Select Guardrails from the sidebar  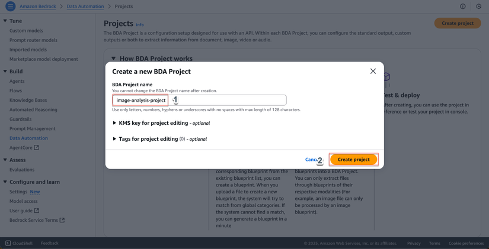pyautogui.click(x=20, y=119)
